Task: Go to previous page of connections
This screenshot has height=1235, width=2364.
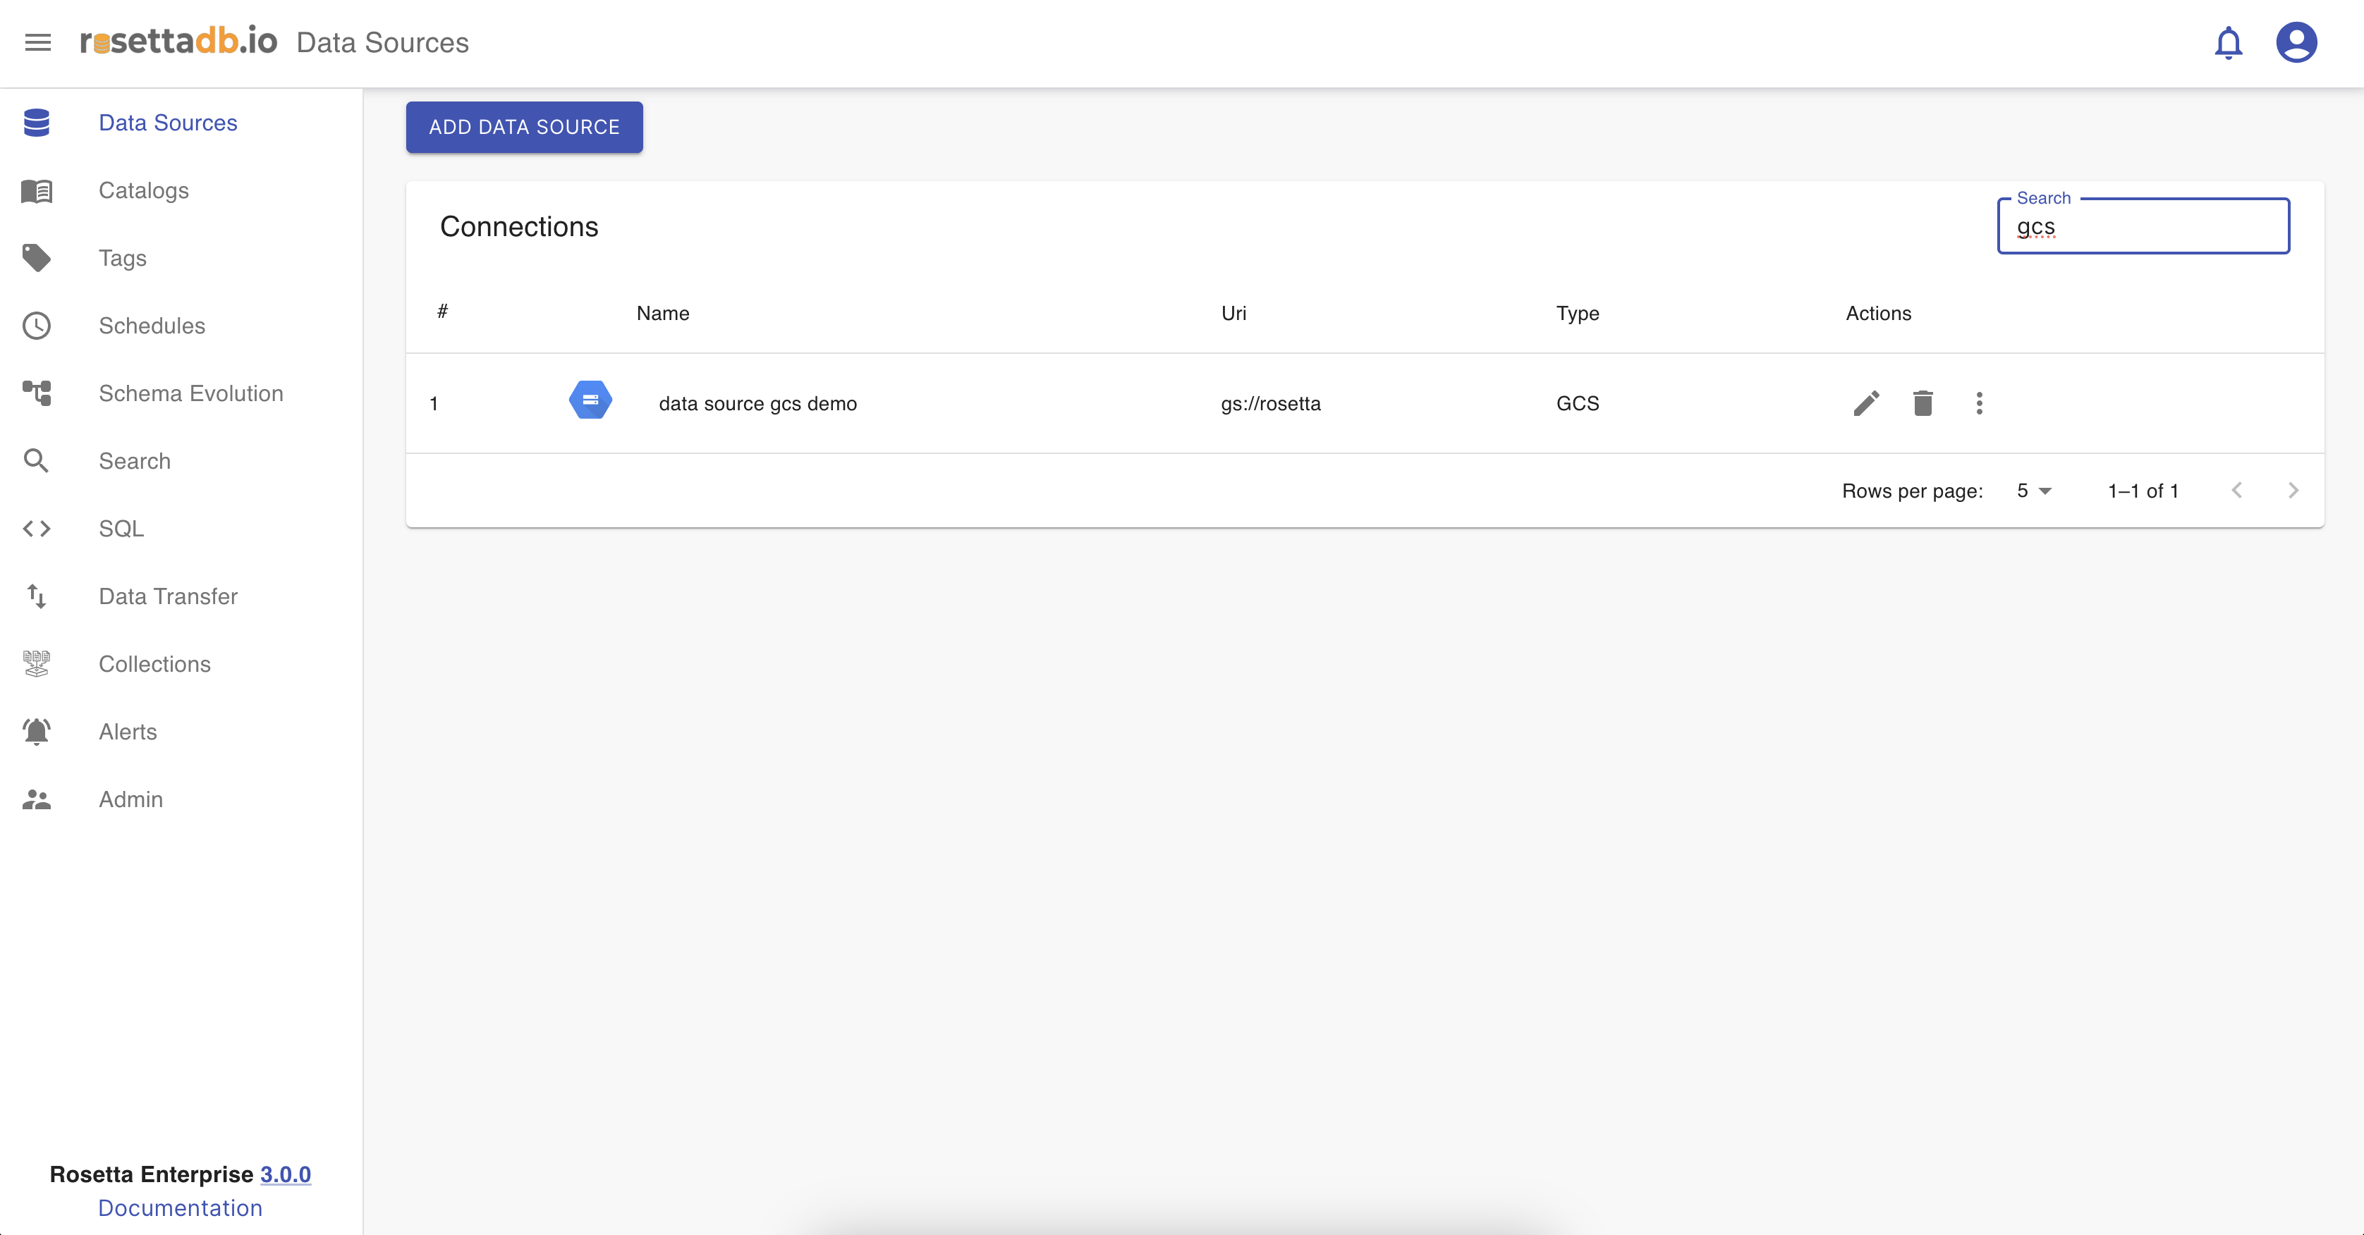Action: [x=2236, y=491]
